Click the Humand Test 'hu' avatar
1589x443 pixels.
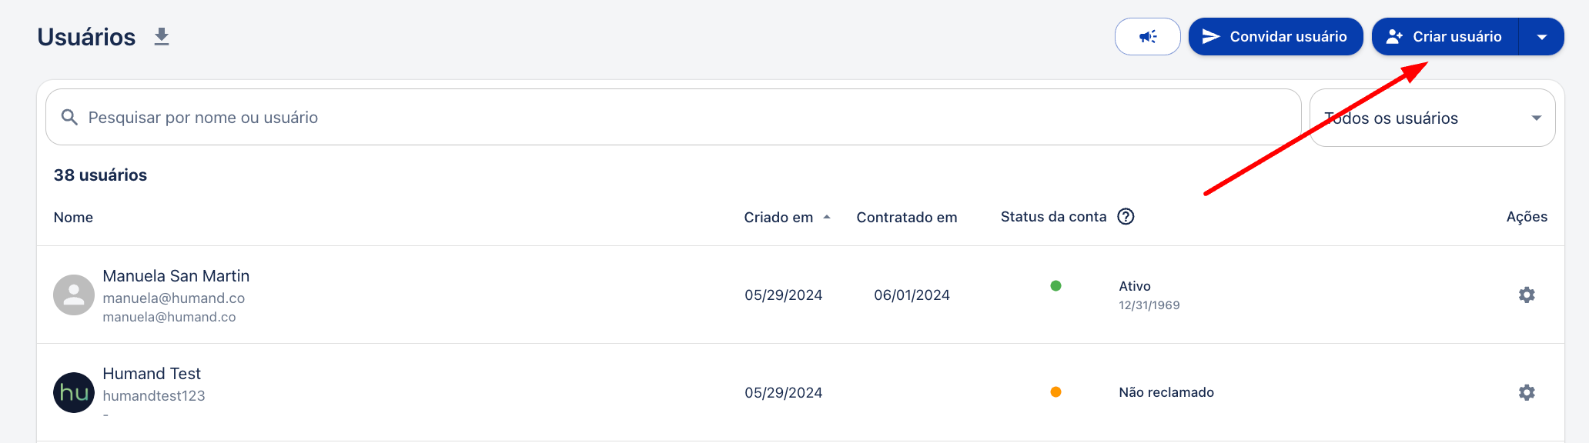pyautogui.click(x=74, y=393)
